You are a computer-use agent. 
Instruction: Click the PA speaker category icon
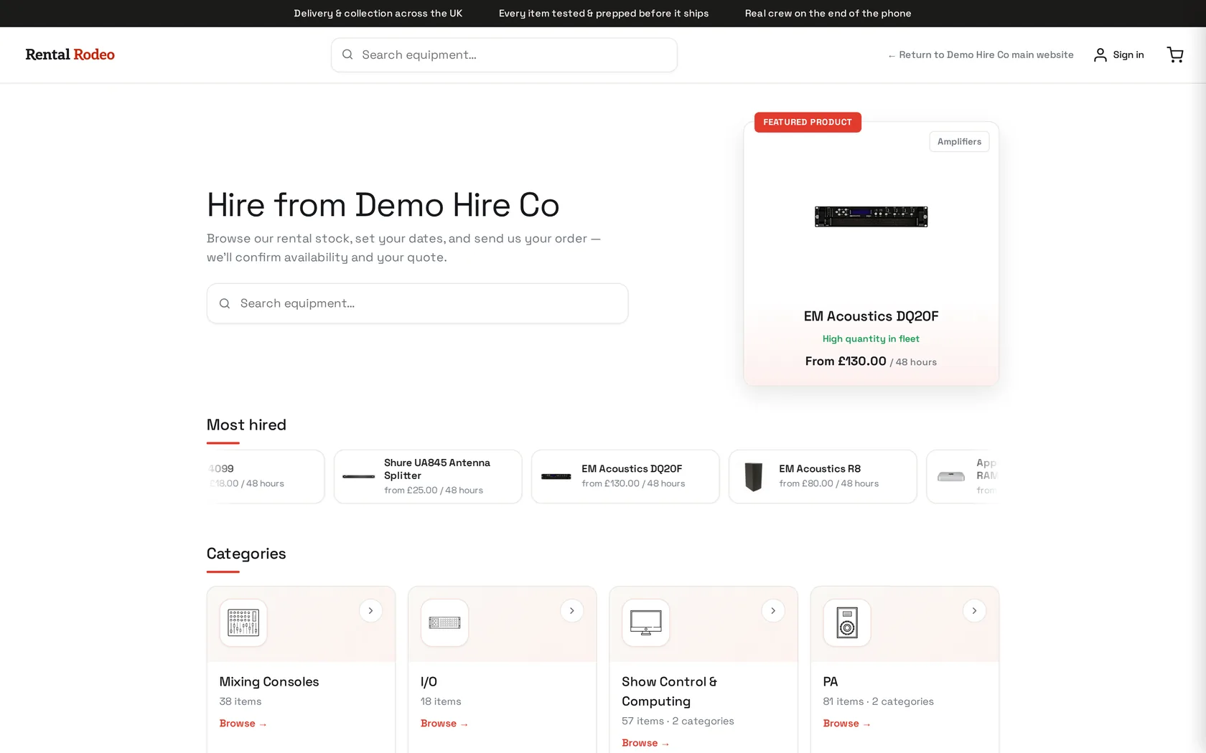[847, 622]
